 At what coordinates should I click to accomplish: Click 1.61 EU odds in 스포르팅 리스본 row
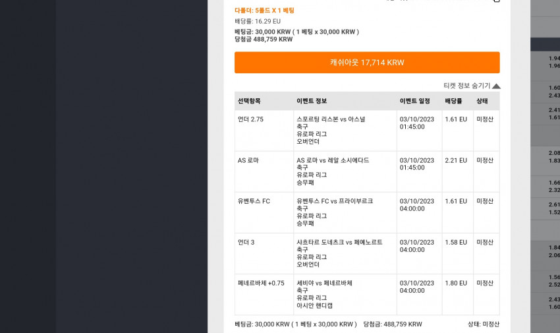coord(456,119)
